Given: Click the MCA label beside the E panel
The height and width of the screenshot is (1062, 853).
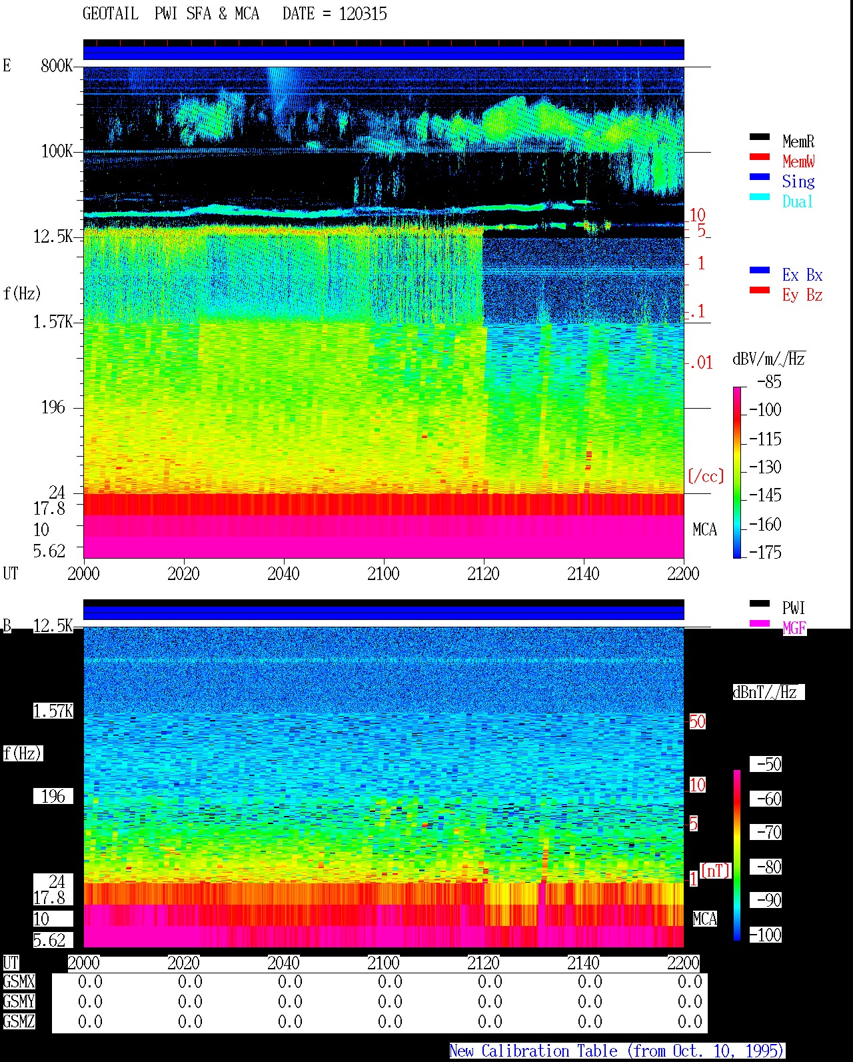Looking at the screenshot, I should (x=704, y=529).
